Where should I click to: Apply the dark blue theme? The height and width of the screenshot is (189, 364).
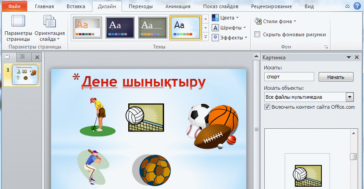(120, 28)
